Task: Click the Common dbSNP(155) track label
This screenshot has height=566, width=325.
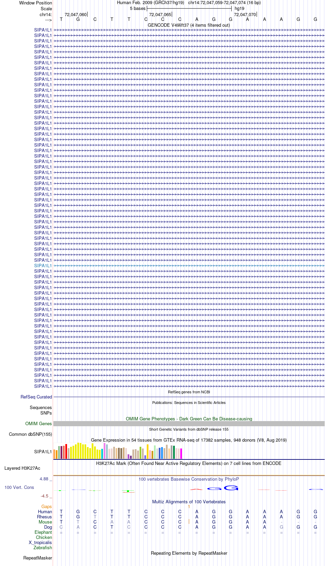Action: [30, 434]
